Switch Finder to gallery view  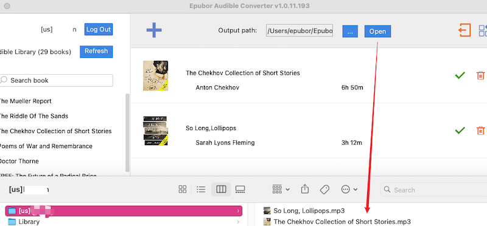[x=240, y=190]
